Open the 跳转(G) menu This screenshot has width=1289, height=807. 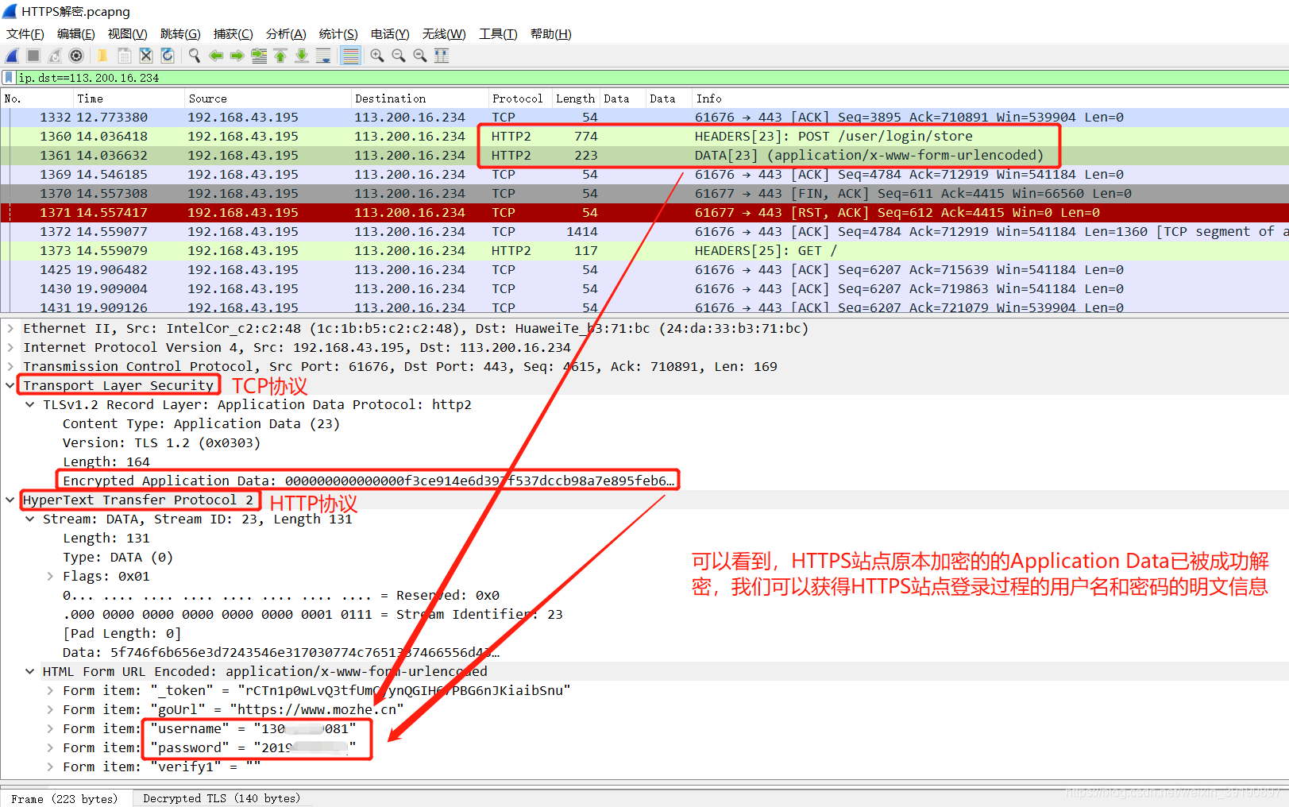click(180, 34)
